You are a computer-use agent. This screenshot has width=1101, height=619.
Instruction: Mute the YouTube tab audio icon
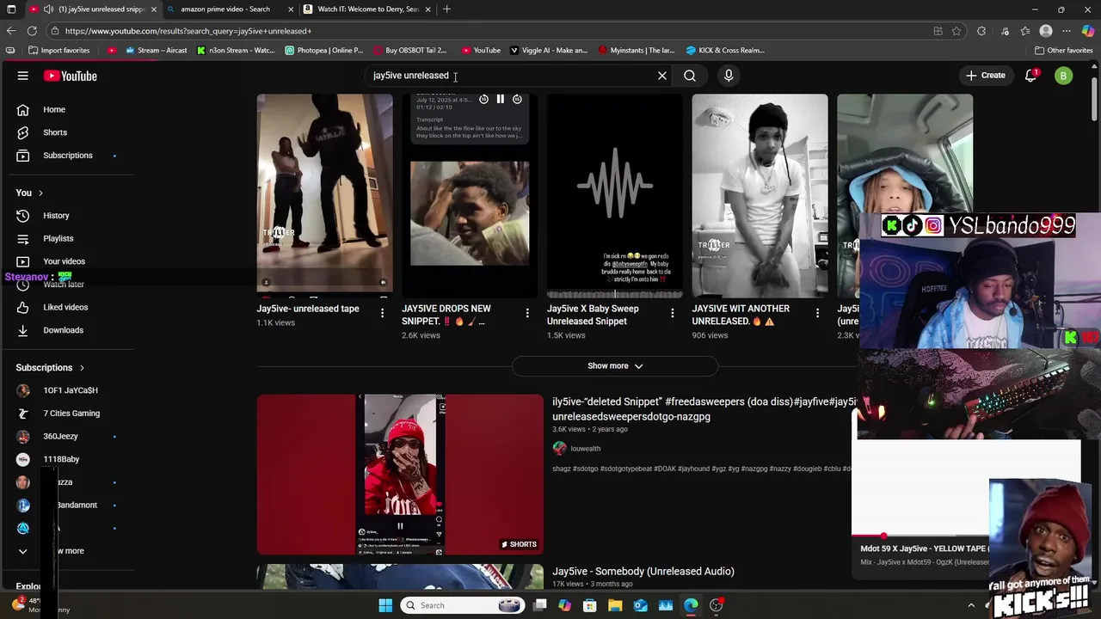click(x=48, y=9)
